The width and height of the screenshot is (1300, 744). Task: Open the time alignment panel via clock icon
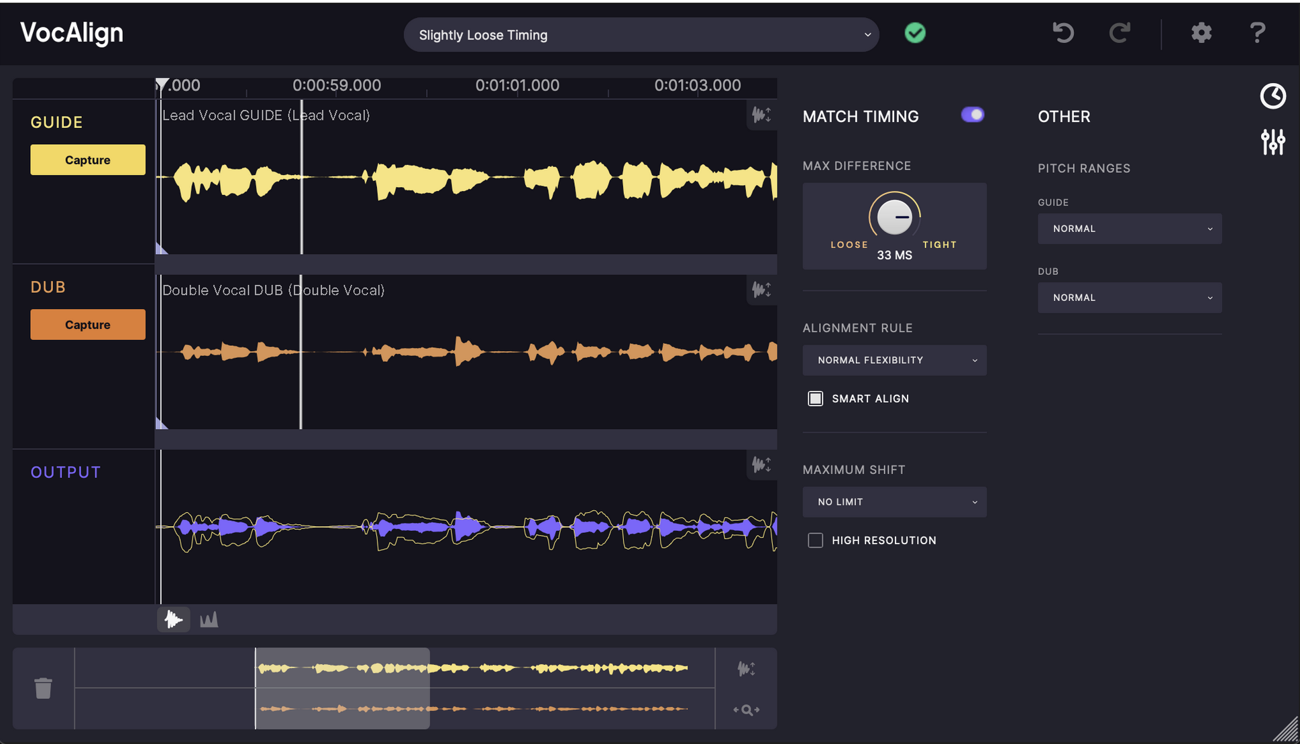coord(1273,96)
